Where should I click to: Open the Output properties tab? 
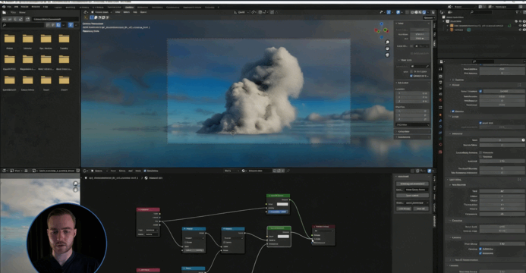click(440, 82)
